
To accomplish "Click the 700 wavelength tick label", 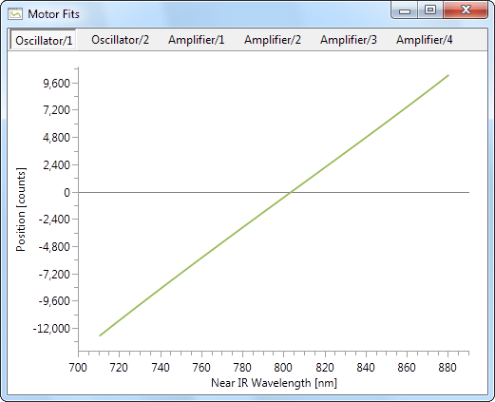I will click(78, 368).
